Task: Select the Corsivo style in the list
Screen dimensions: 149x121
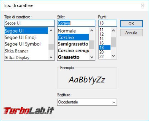Action: (73, 37)
